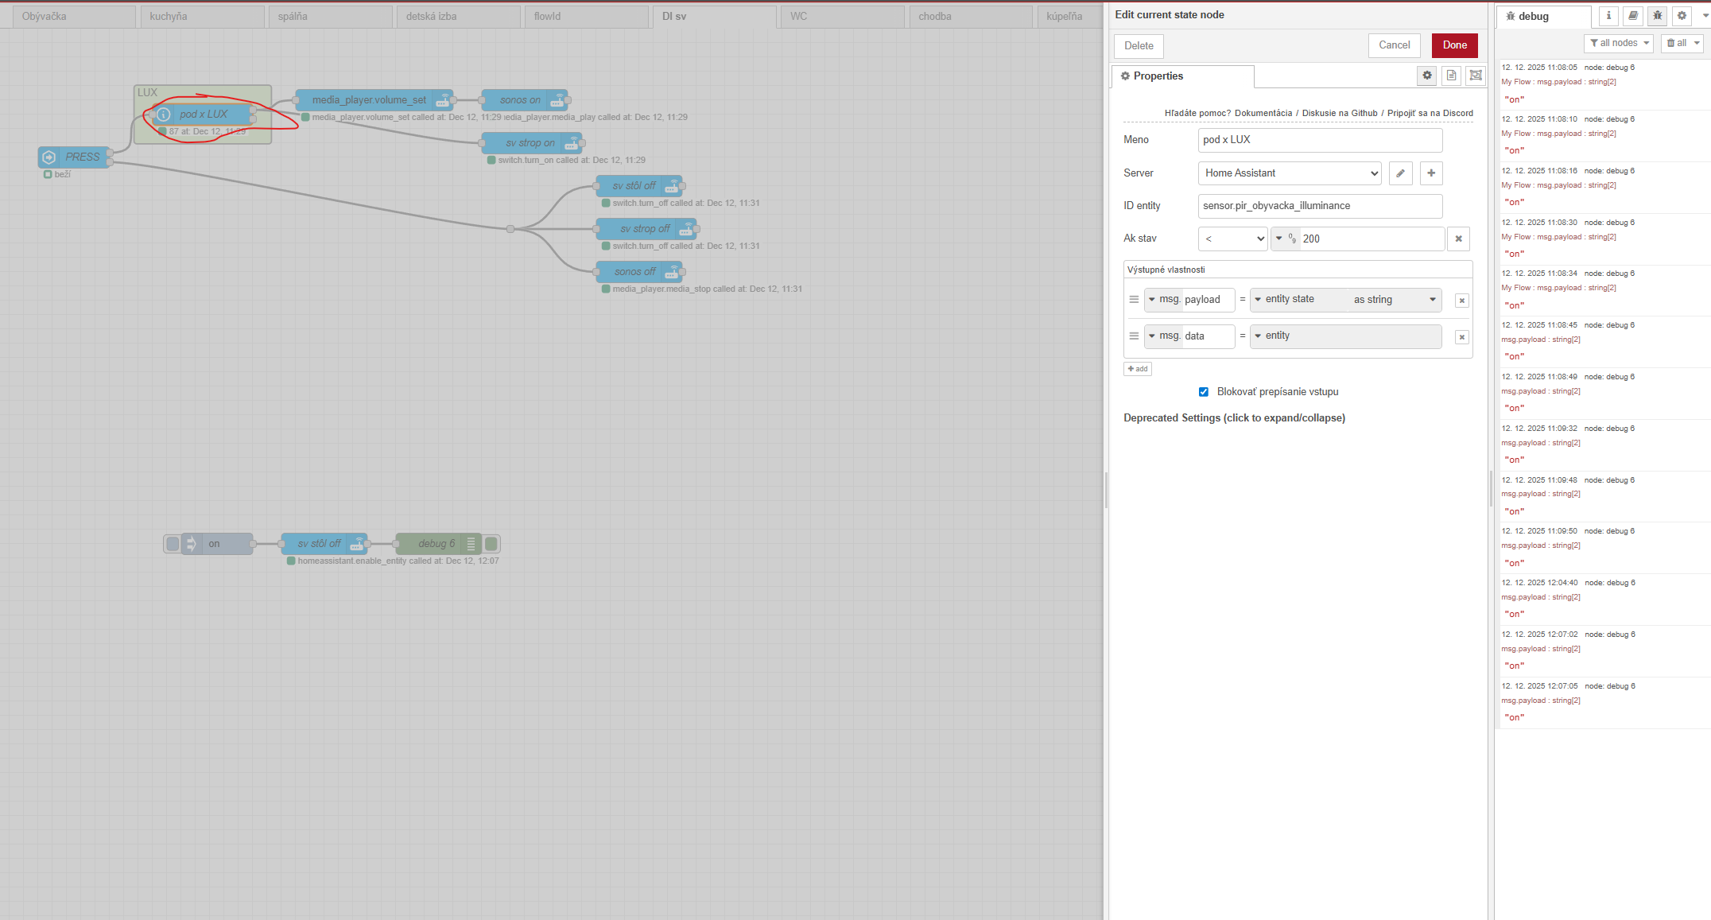Image resolution: width=1711 pixels, height=920 pixels.
Task: Toggle the debug 6 node output button
Action: (x=492, y=544)
